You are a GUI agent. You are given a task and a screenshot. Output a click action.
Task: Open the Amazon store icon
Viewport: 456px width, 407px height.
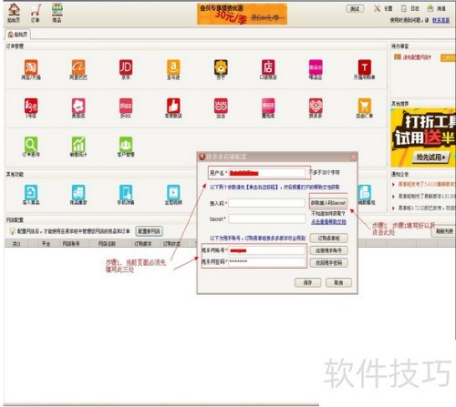tap(173, 67)
